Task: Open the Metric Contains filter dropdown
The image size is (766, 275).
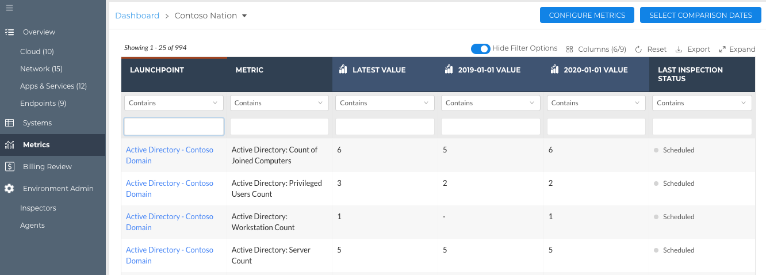Action: [x=279, y=103]
